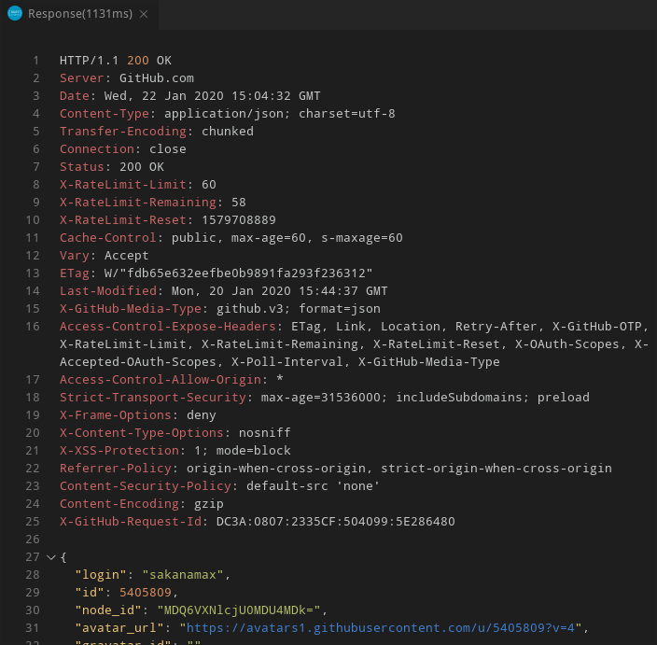Click the 'Content-Encoding' header name

coord(119,504)
